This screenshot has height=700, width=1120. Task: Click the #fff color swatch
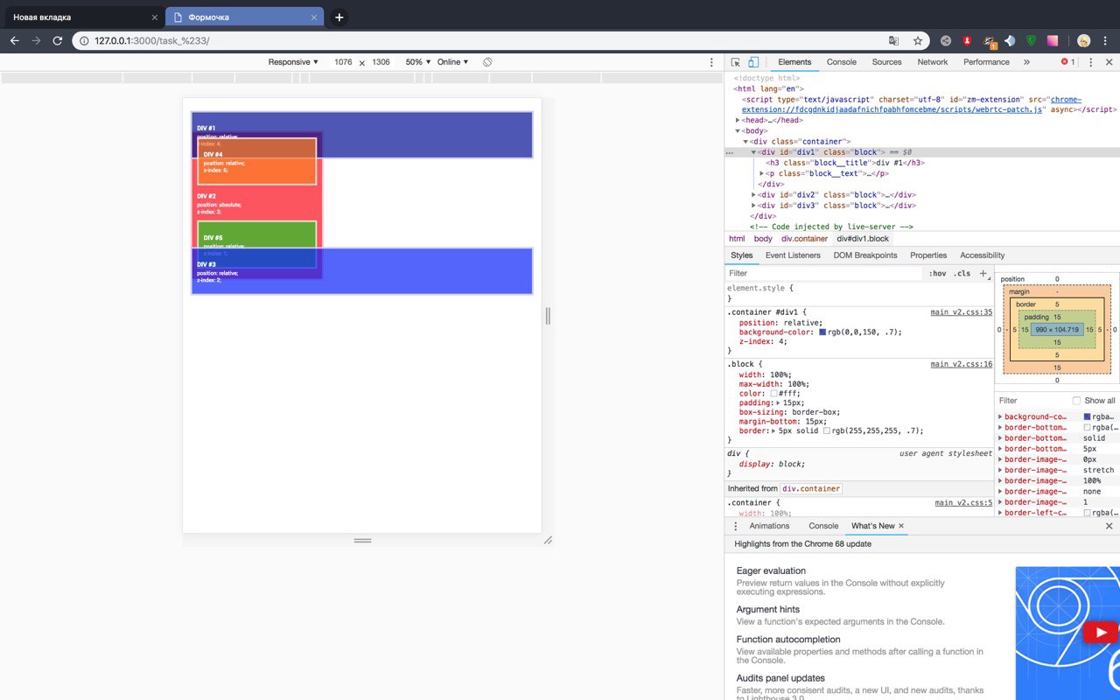point(773,394)
